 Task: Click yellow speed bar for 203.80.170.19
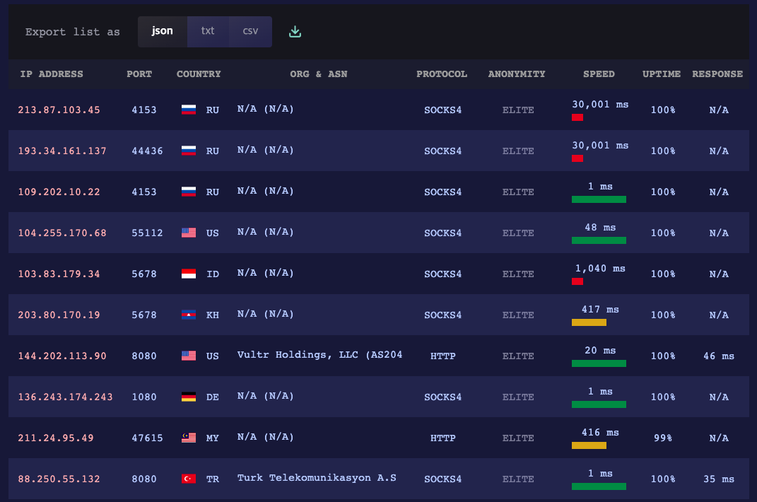(589, 322)
